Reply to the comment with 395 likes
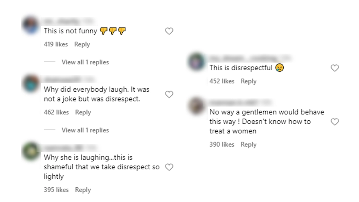 coord(83,190)
